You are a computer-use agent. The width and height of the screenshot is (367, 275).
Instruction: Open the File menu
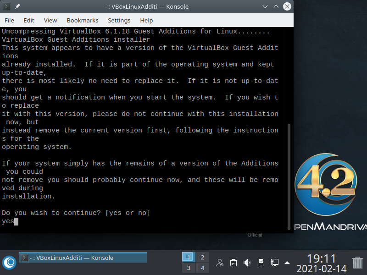(x=9, y=20)
